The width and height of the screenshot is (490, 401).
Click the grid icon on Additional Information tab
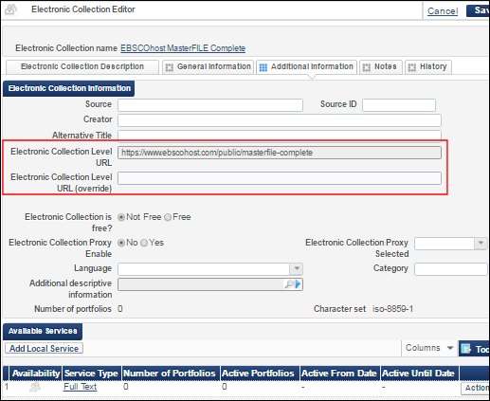[263, 67]
